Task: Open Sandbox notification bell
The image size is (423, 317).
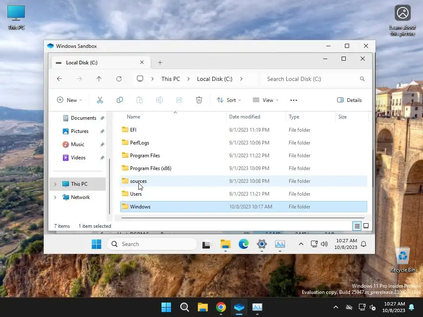Action: [364, 244]
